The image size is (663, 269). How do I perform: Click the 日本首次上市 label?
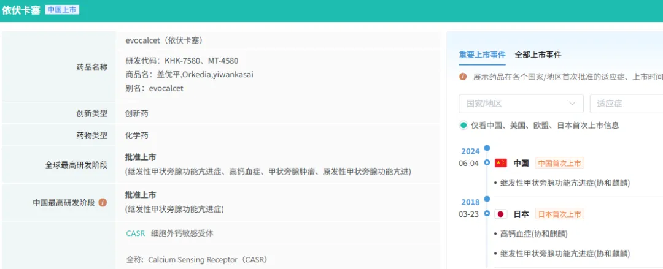coord(560,214)
